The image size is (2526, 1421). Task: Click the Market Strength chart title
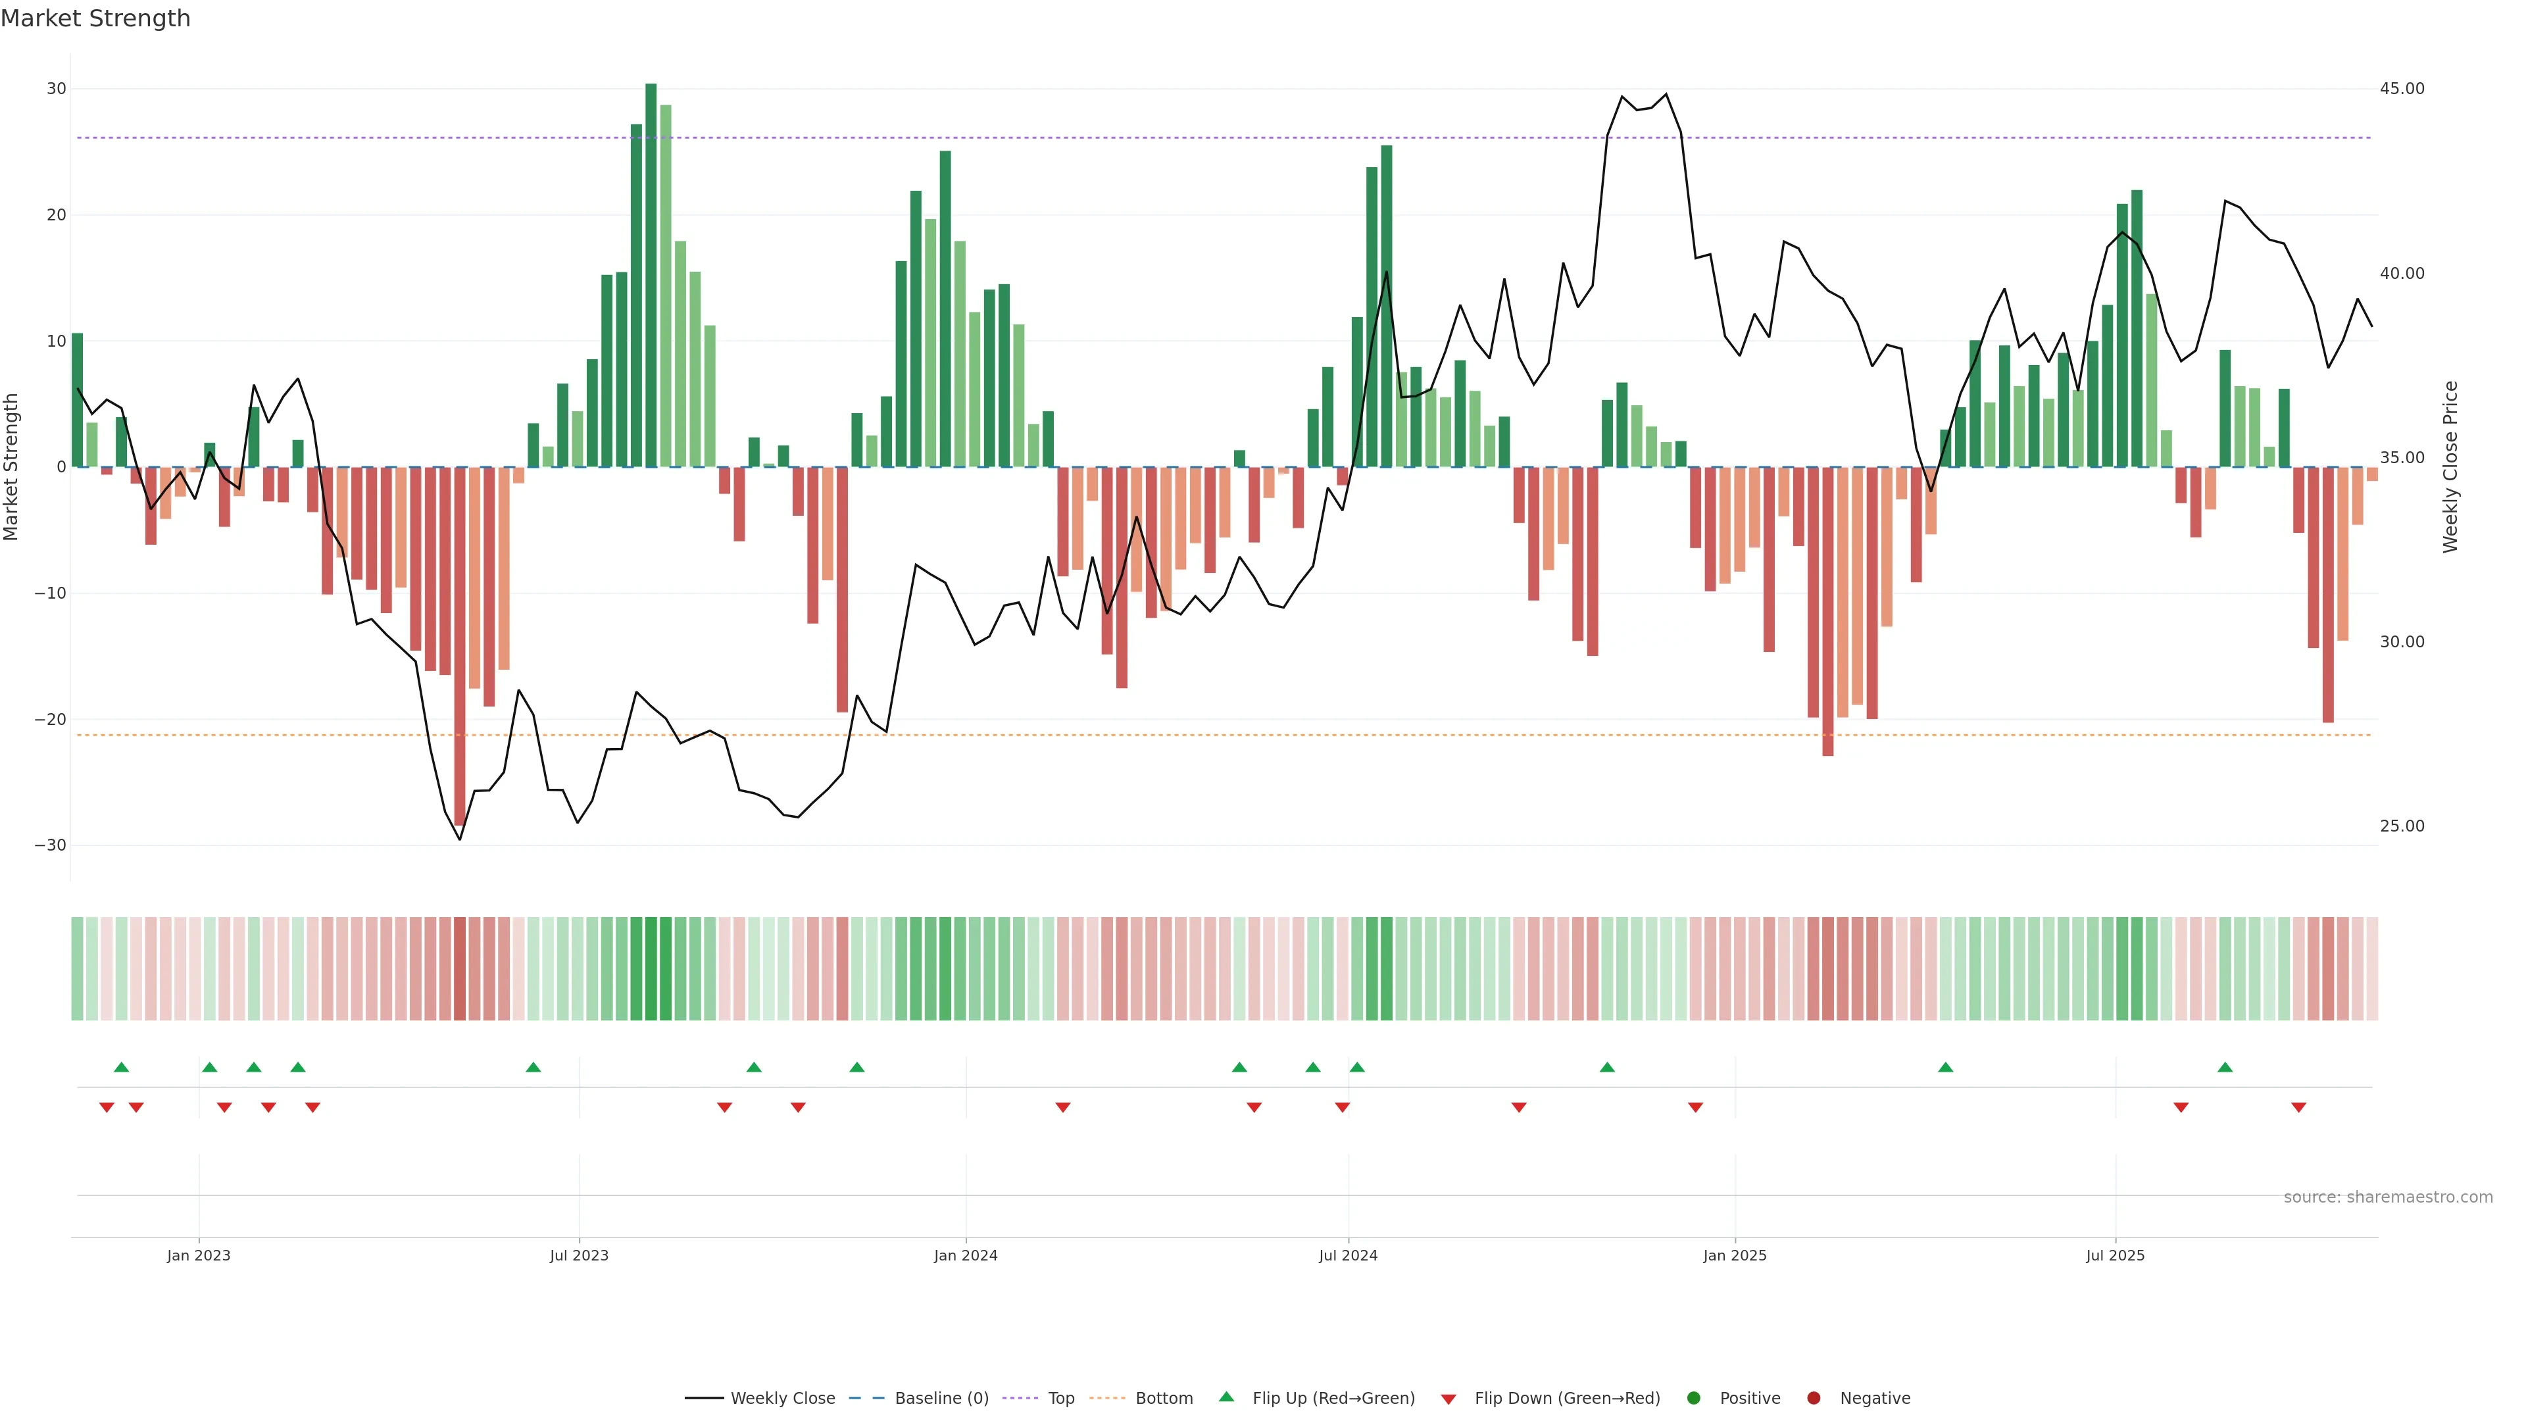point(95,18)
